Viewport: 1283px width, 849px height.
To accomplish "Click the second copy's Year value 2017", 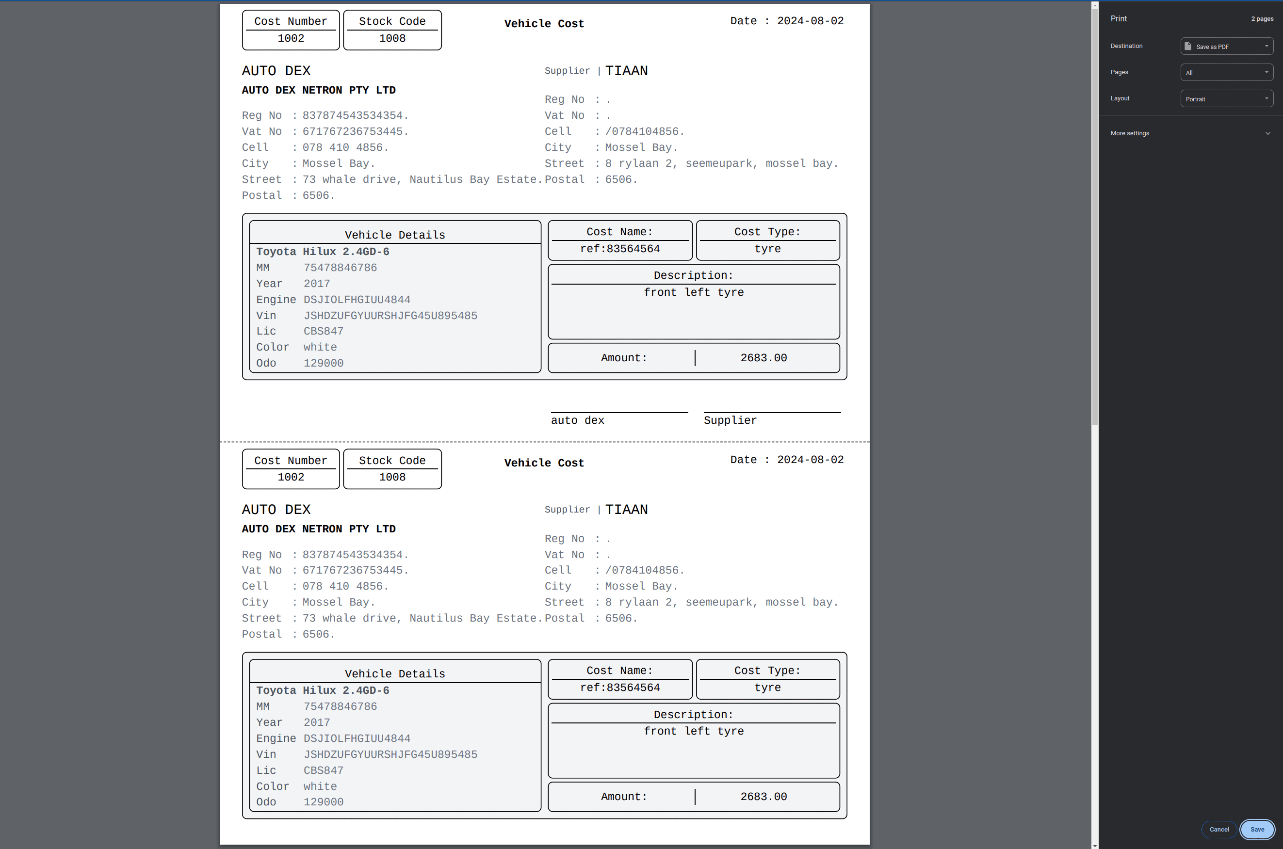I will 317,723.
